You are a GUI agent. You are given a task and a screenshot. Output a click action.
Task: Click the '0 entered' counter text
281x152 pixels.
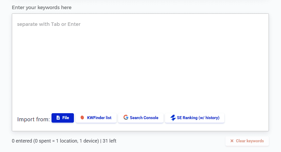click(22, 141)
